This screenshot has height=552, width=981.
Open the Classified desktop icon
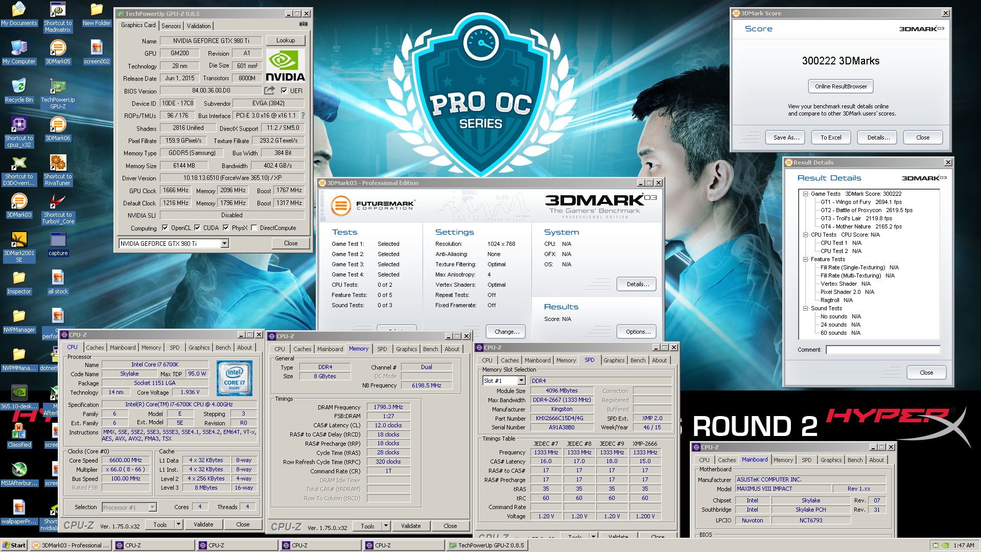19,435
